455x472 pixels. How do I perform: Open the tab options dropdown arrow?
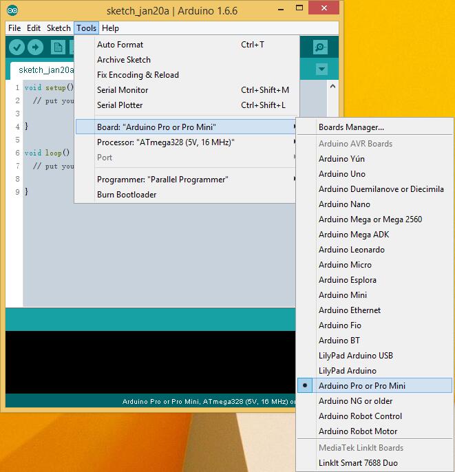pyautogui.click(x=321, y=69)
